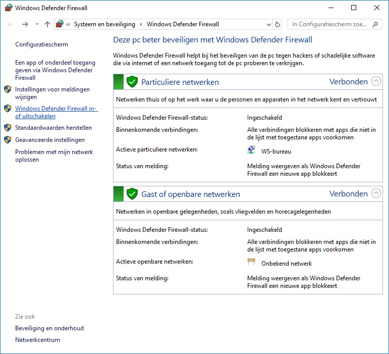Expand the arrow after 'Systeem en beveiliging'

click(141, 24)
